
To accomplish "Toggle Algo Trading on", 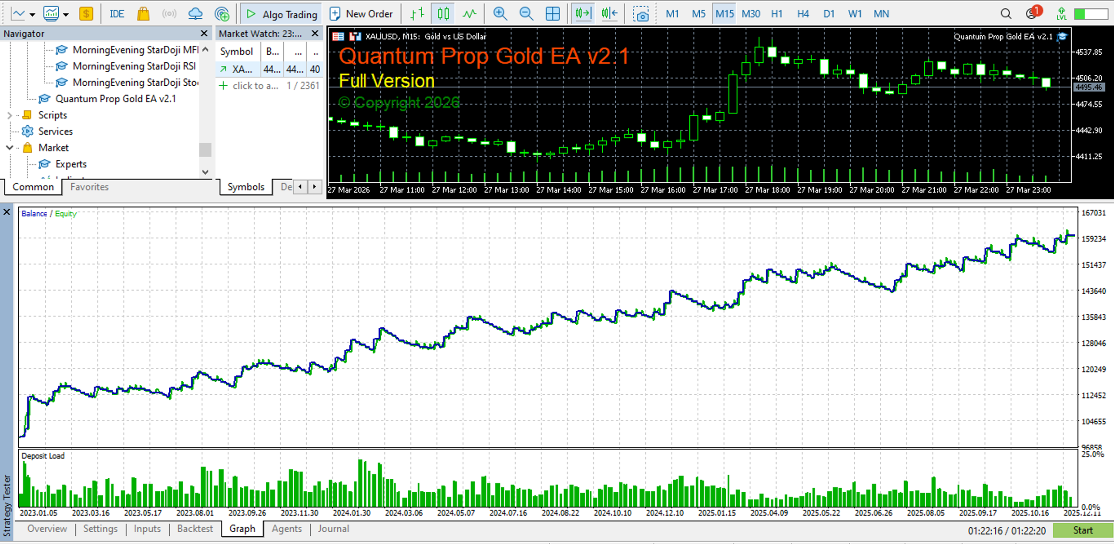I will pos(282,14).
